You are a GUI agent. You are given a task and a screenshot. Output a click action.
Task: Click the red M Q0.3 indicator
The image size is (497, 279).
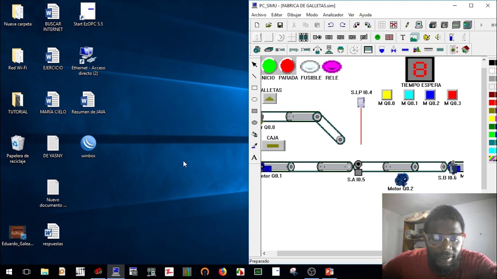[x=452, y=95]
